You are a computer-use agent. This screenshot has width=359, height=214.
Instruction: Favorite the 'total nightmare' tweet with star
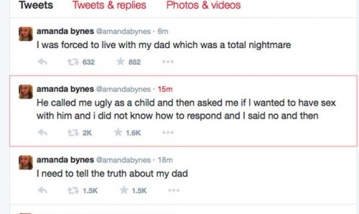(x=120, y=62)
